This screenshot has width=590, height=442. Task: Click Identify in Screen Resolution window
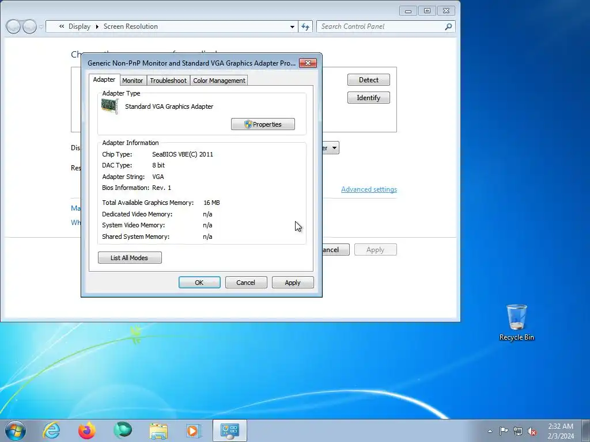coord(368,98)
